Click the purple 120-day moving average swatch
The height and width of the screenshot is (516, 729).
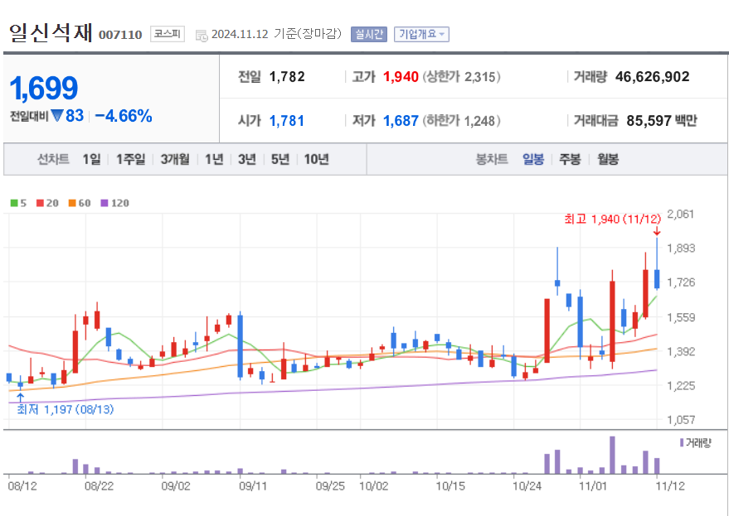[104, 203]
